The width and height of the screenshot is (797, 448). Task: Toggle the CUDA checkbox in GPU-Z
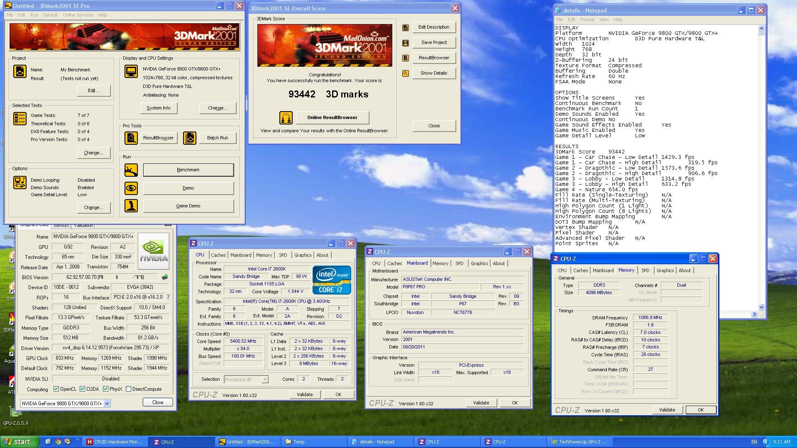pyautogui.click(x=82, y=389)
